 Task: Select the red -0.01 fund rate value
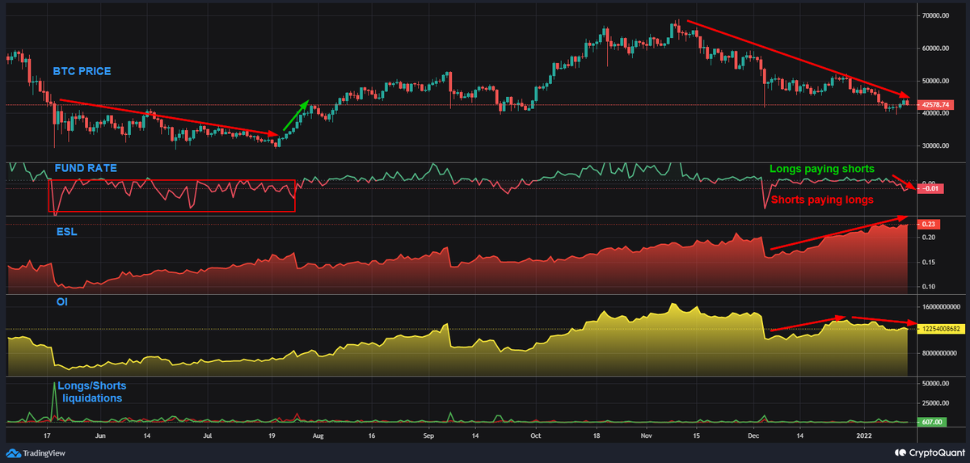click(x=930, y=189)
